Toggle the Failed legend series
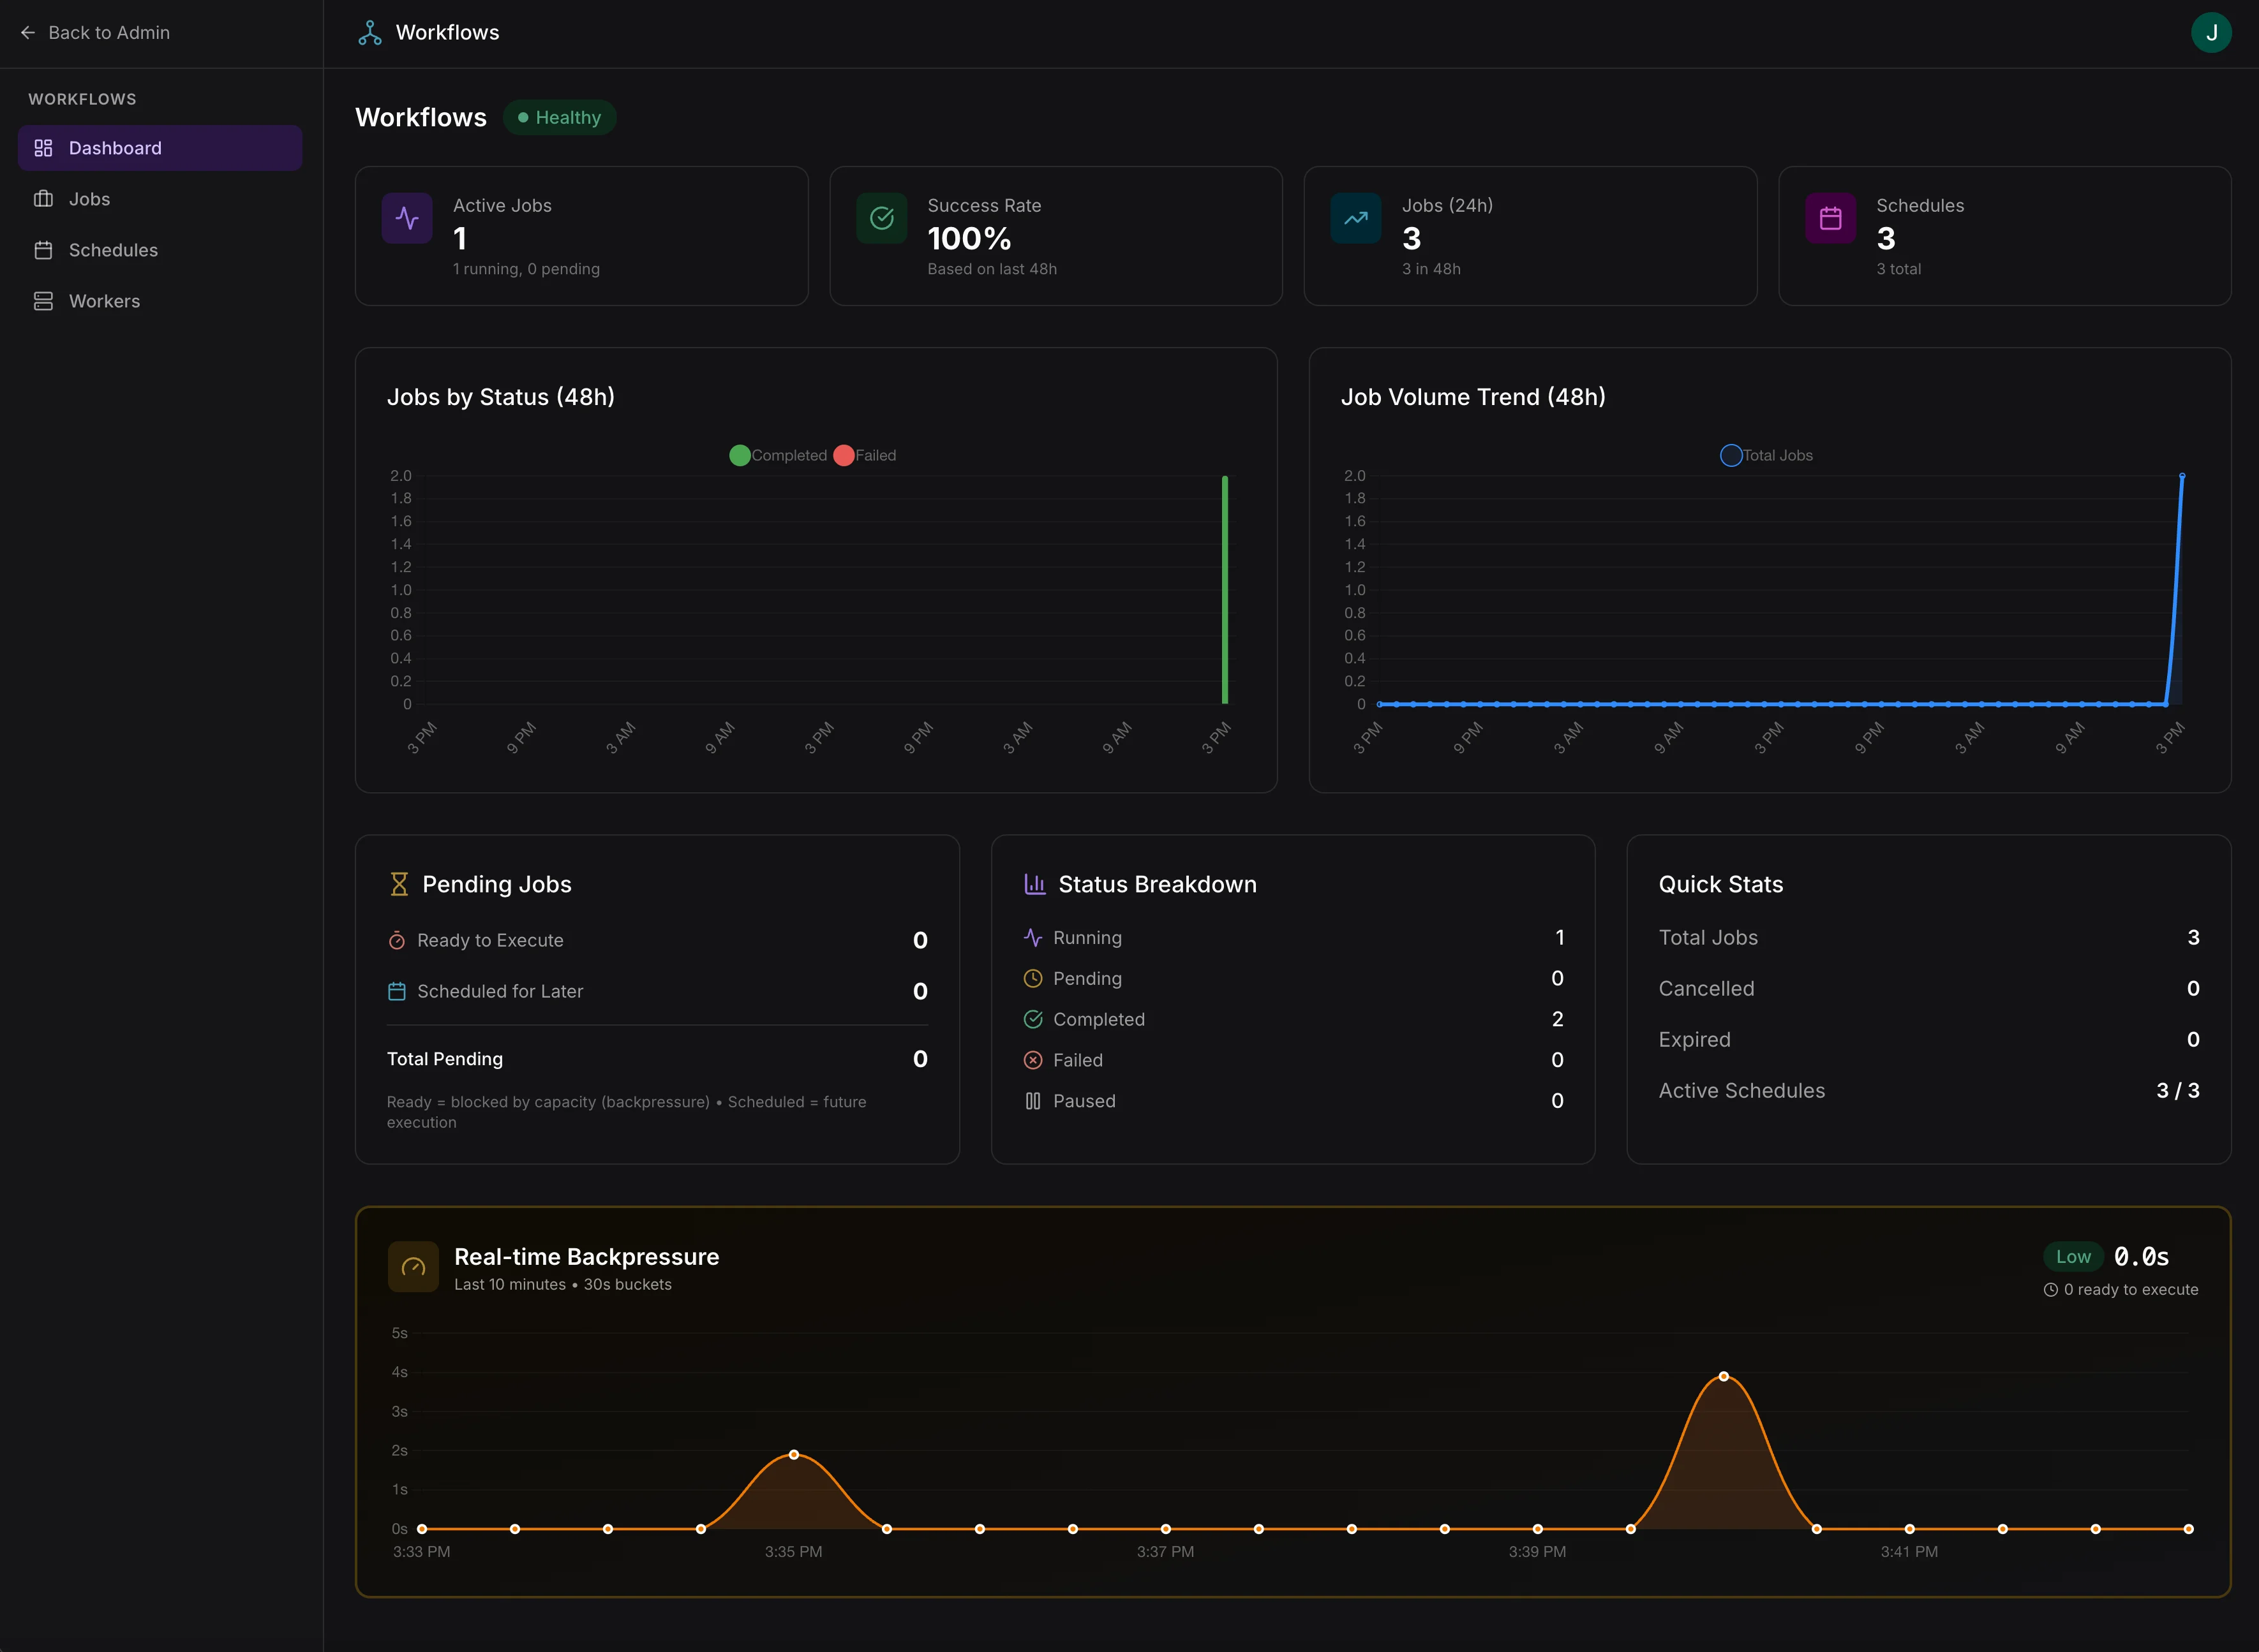2259x1652 pixels. pos(865,455)
